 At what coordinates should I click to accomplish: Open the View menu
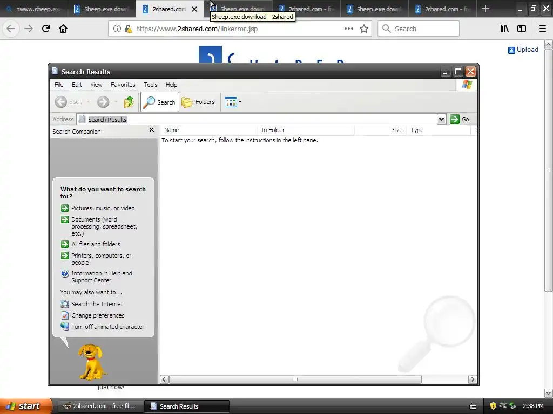(x=96, y=85)
